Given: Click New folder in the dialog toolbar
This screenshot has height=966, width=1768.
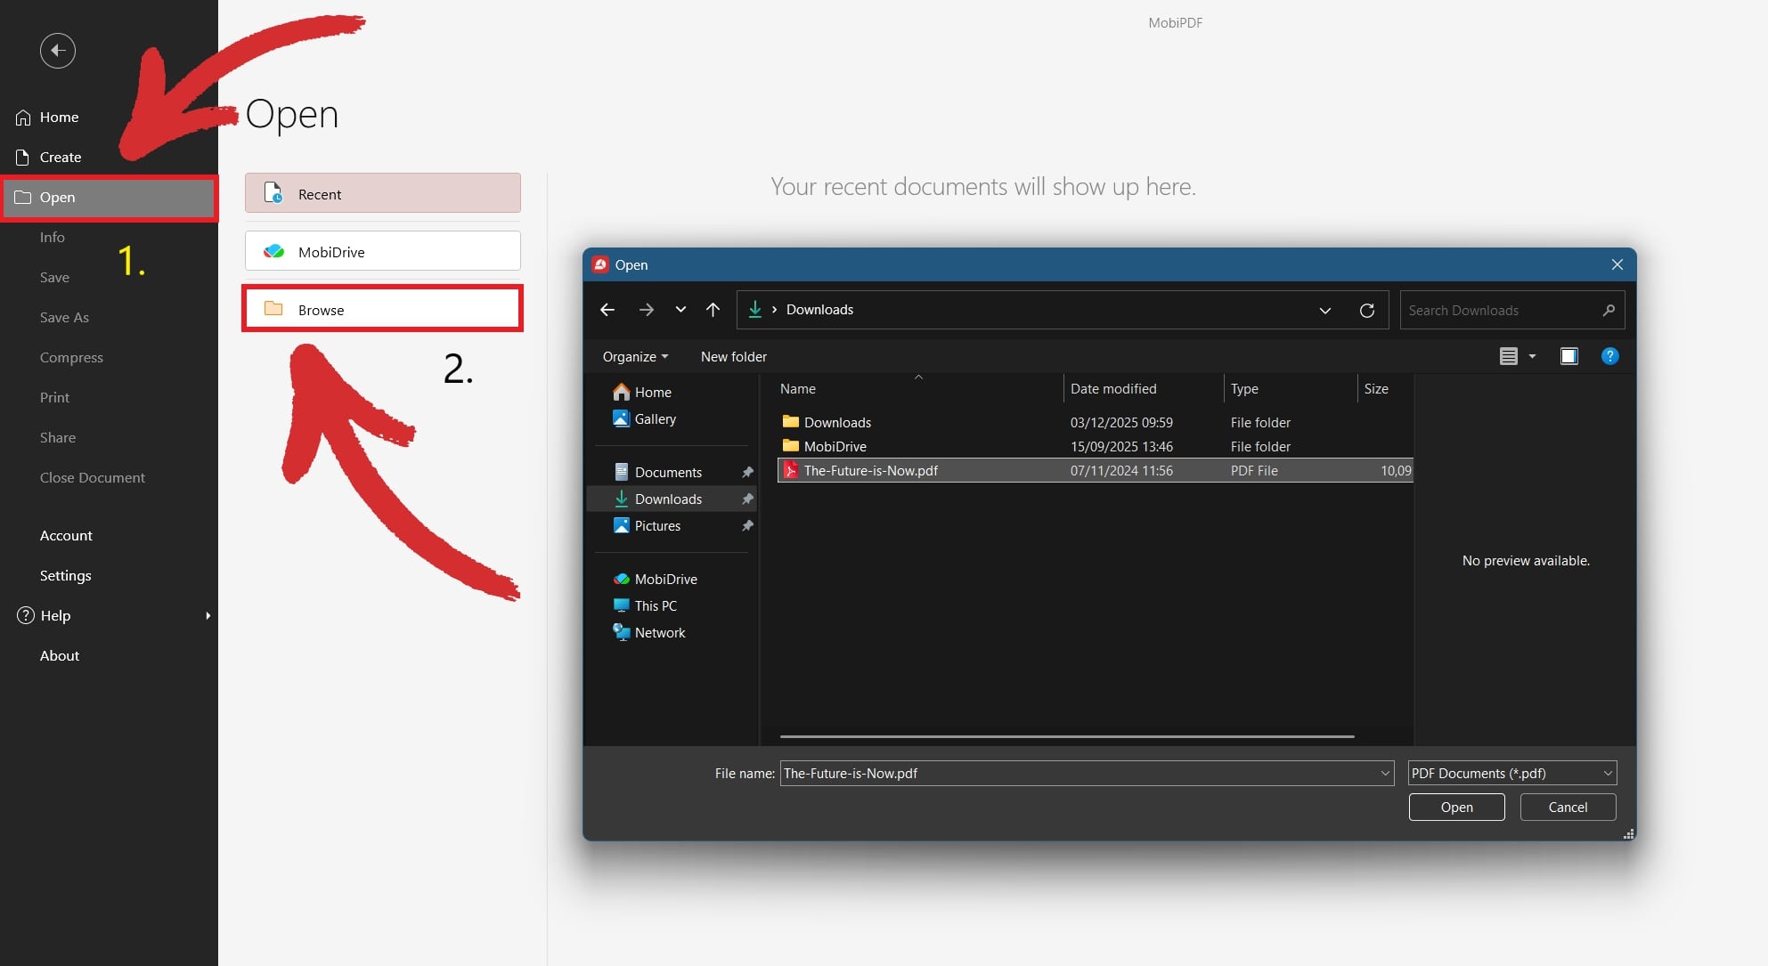Looking at the screenshot, I should [733, 356].
